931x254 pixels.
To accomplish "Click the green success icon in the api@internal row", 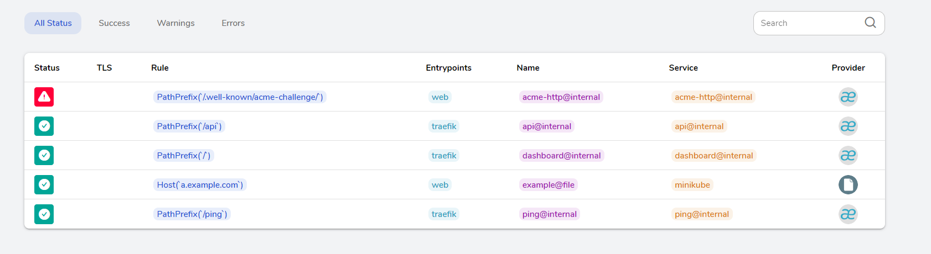I will point(44,126).
